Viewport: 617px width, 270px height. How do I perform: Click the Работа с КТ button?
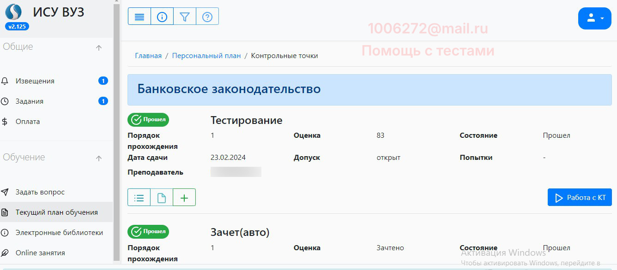coord(580,198)
